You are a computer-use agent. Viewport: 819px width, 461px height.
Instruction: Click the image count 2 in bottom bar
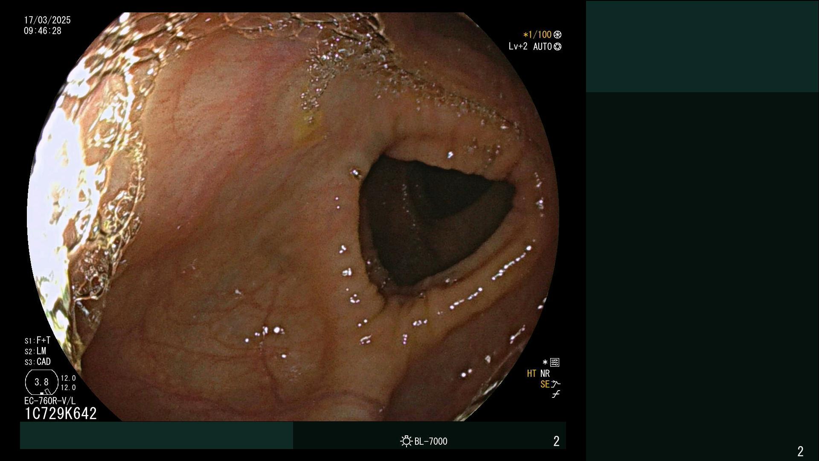pyautogui.click(x=556, y=441)
